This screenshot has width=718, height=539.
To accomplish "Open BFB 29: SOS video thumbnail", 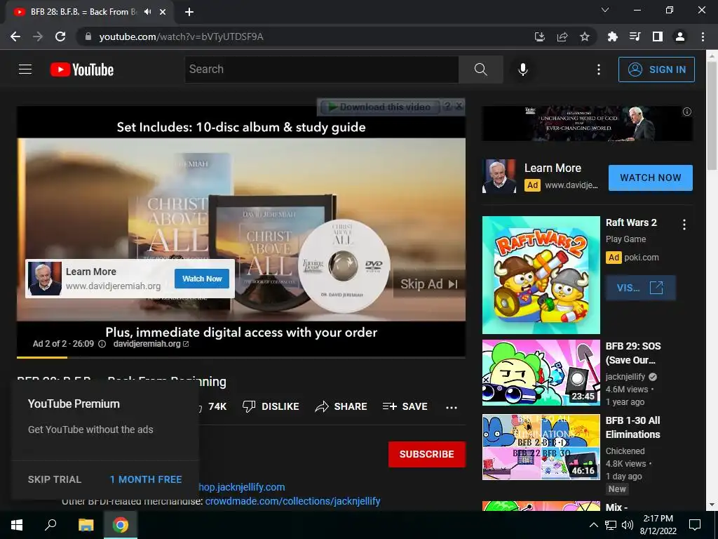I will point(541,373).
